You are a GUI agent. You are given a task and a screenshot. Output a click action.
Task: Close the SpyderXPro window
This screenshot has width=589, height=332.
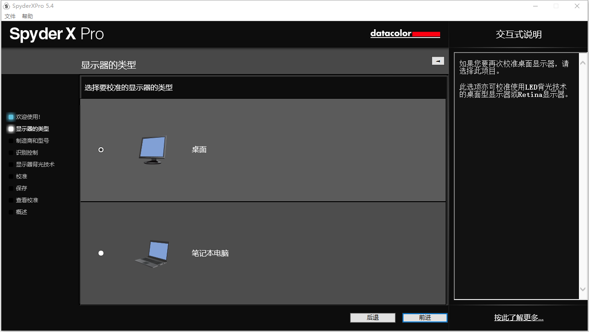pos(578,6)
